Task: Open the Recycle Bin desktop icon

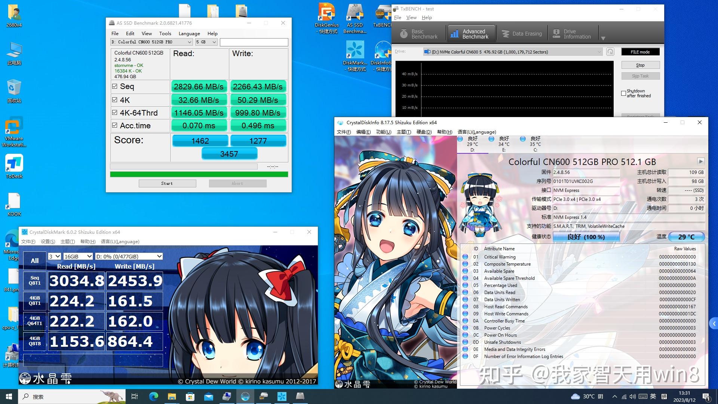Action: tap(14, 91)
